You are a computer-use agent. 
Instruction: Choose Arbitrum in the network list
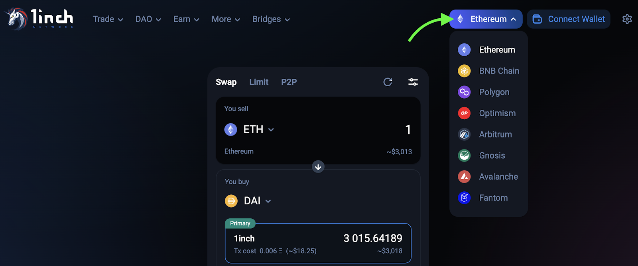tap(495, 134)
